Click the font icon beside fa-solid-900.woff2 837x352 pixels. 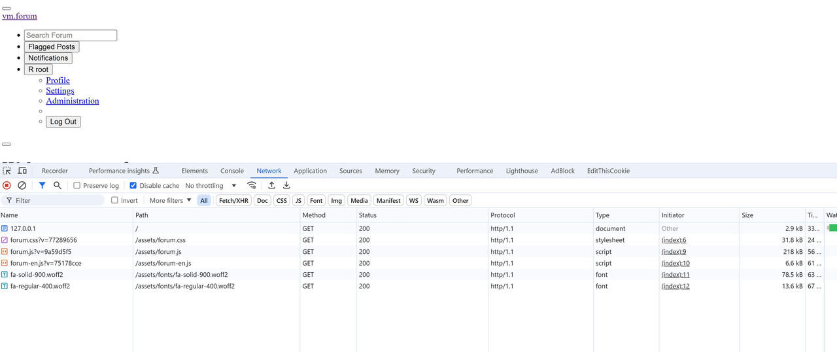click(x=5, y=275)
